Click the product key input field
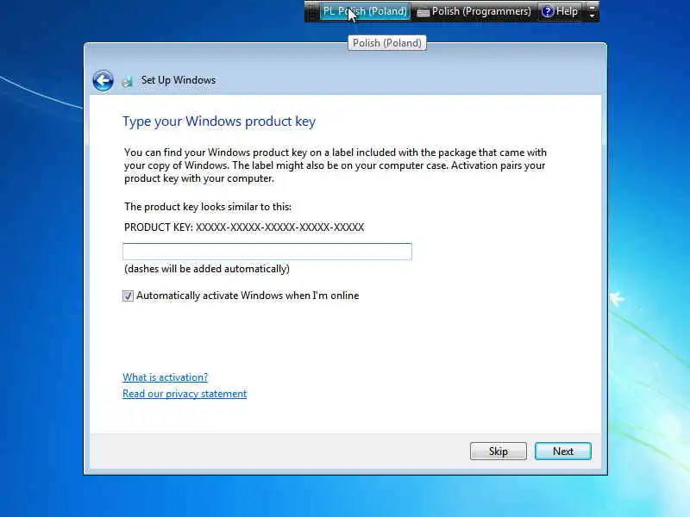The image size is (690, 517). click(x=267, y=252)
